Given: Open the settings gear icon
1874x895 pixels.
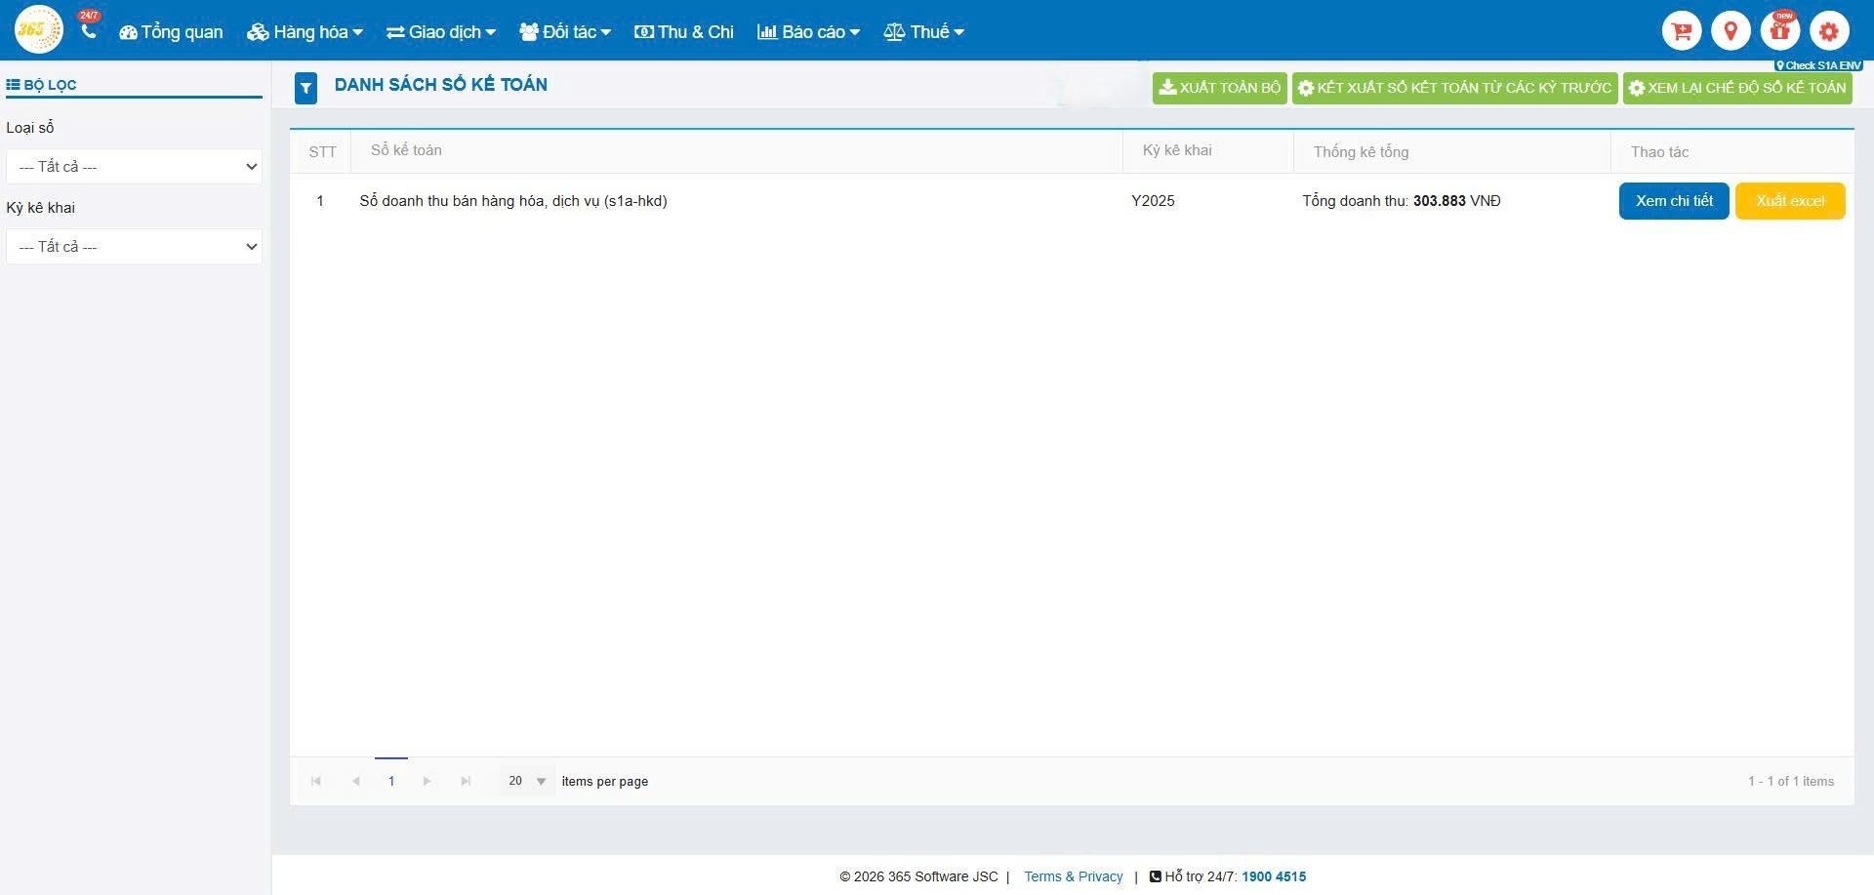Looking at the screenshot, I should point(1828,31).
